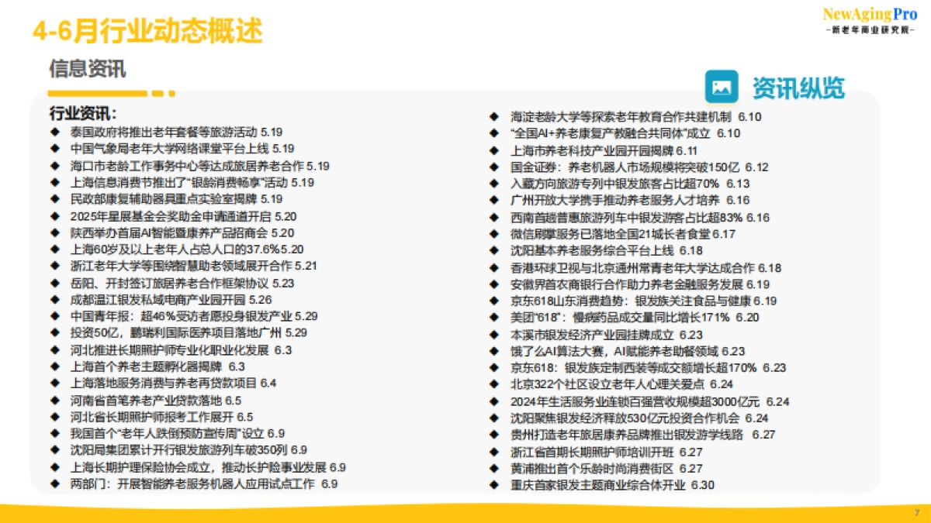Image resolution: width=931 pixels, height=523 pixels.
Task: Open the 成都温江银发私域电商产业园 news item
Action: click(171, 299)
